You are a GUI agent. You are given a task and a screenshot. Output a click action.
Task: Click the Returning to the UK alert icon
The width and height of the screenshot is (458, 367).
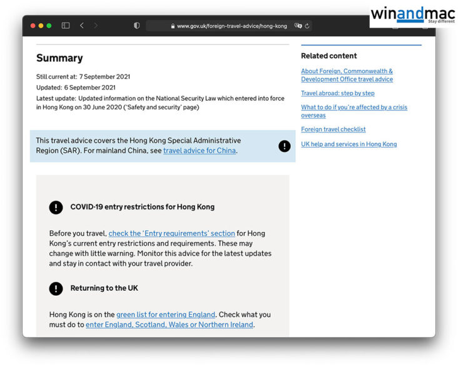(56, 288)
